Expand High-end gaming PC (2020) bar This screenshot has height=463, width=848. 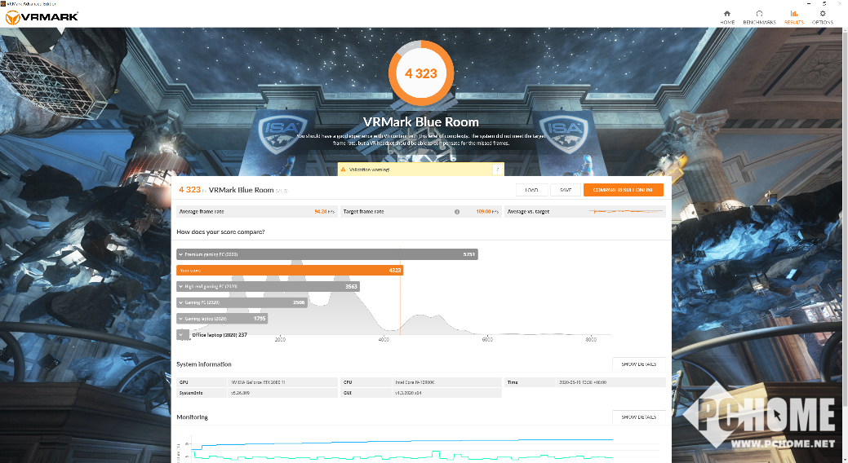pyautogui.click(x=268, y=286)
